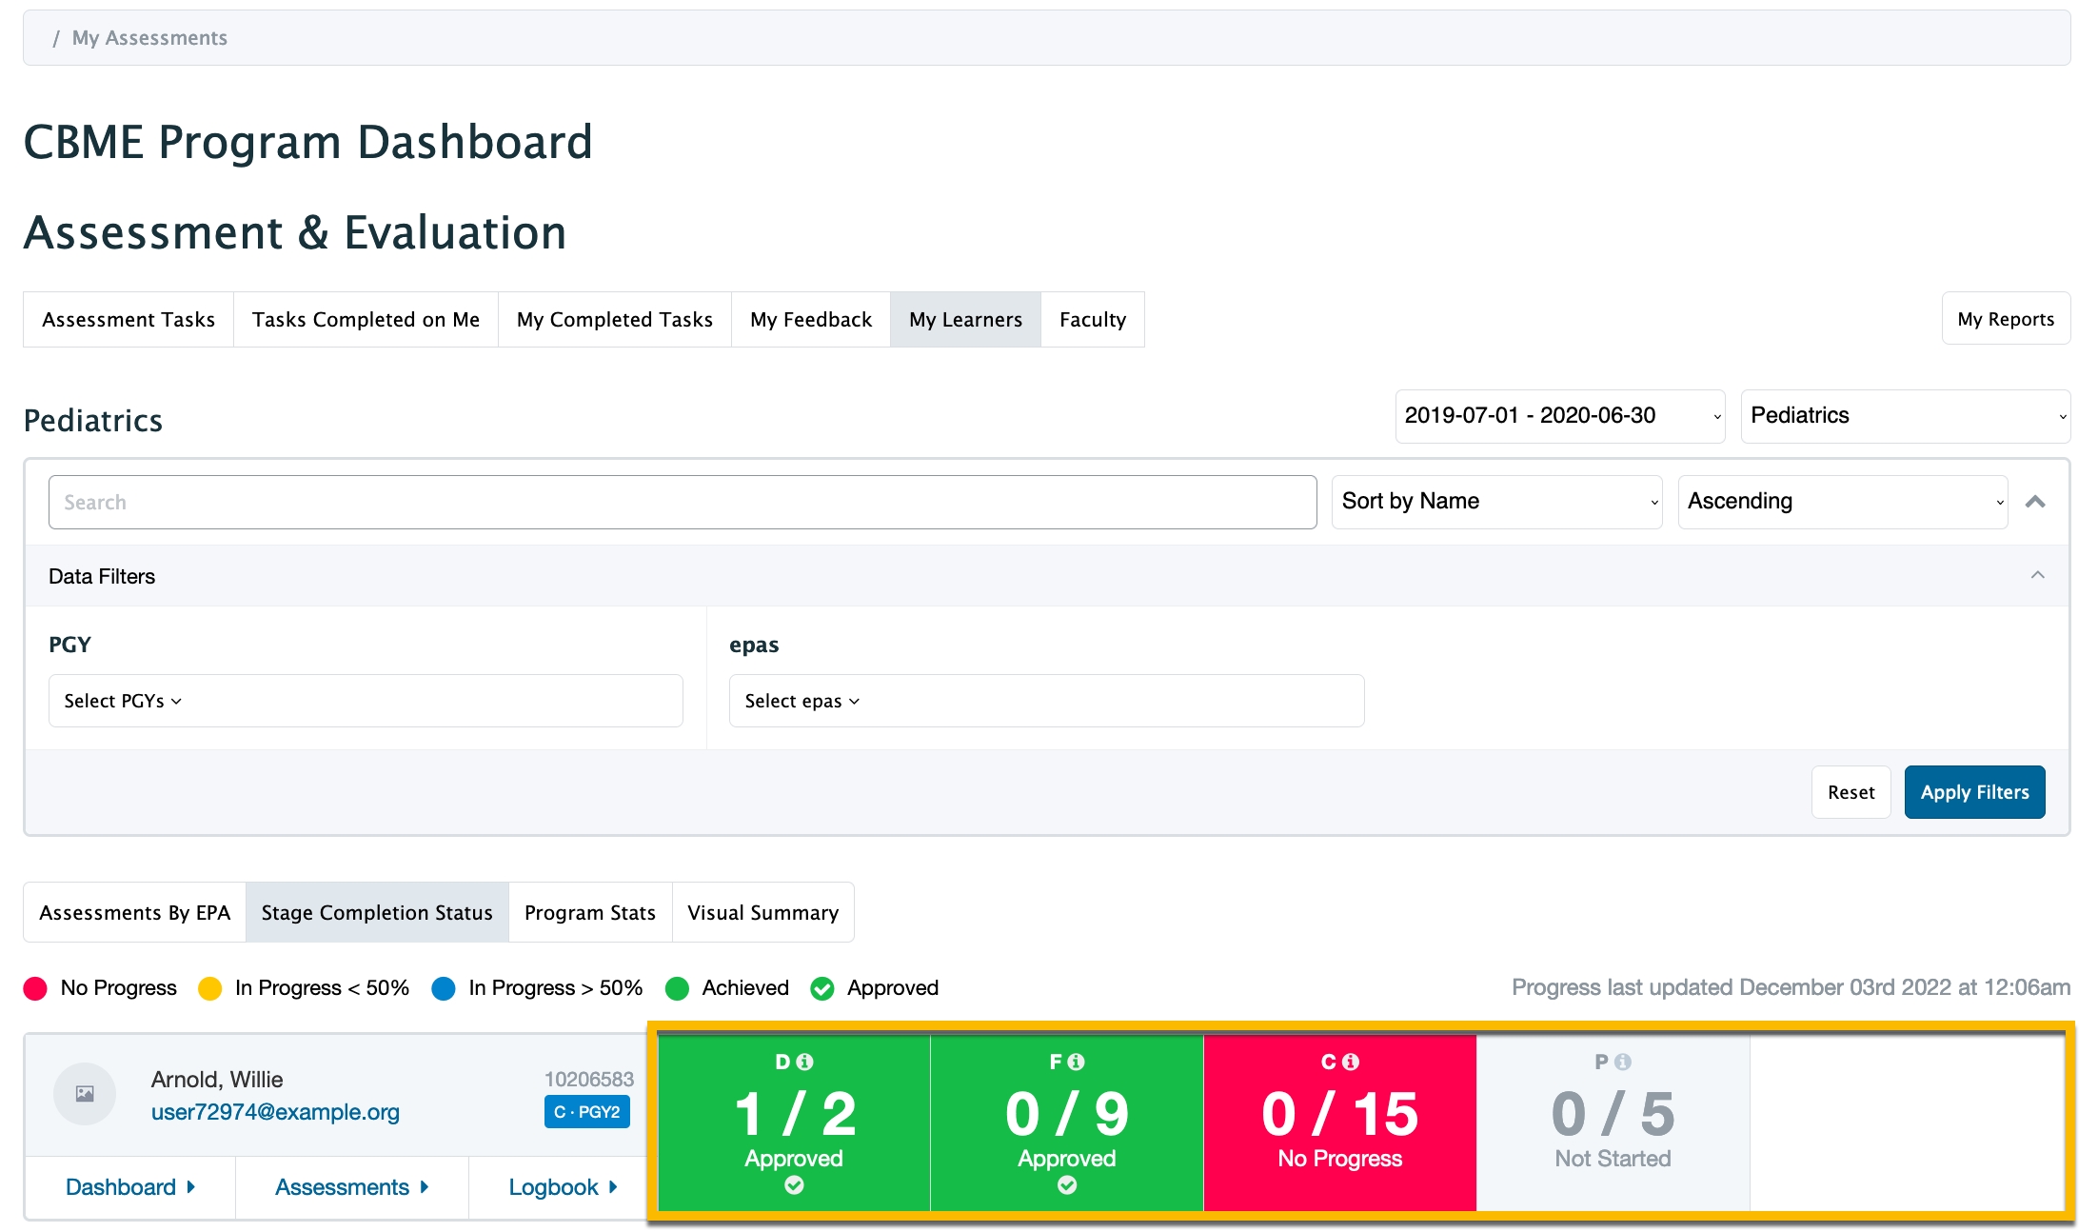
Task: Open the user72974@example.org email link
Action: (x=275, y=1112)
